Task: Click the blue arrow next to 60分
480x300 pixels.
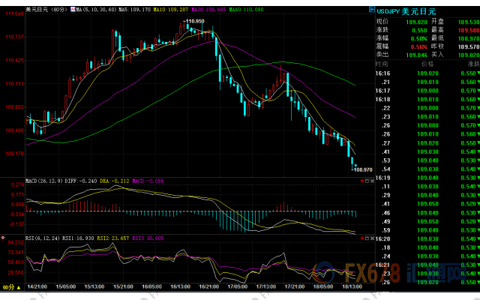Action: coord(20,286)
